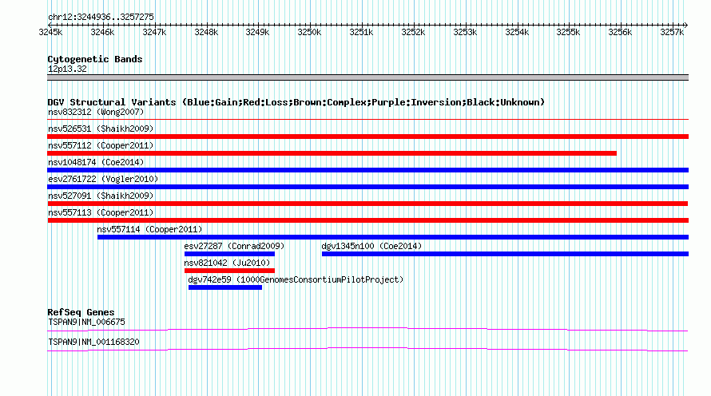Image resolution: width=711 pixels, height=396 pixels.
Task: Select the esv2761722 blue gain bar
Action: pos(367,187)
